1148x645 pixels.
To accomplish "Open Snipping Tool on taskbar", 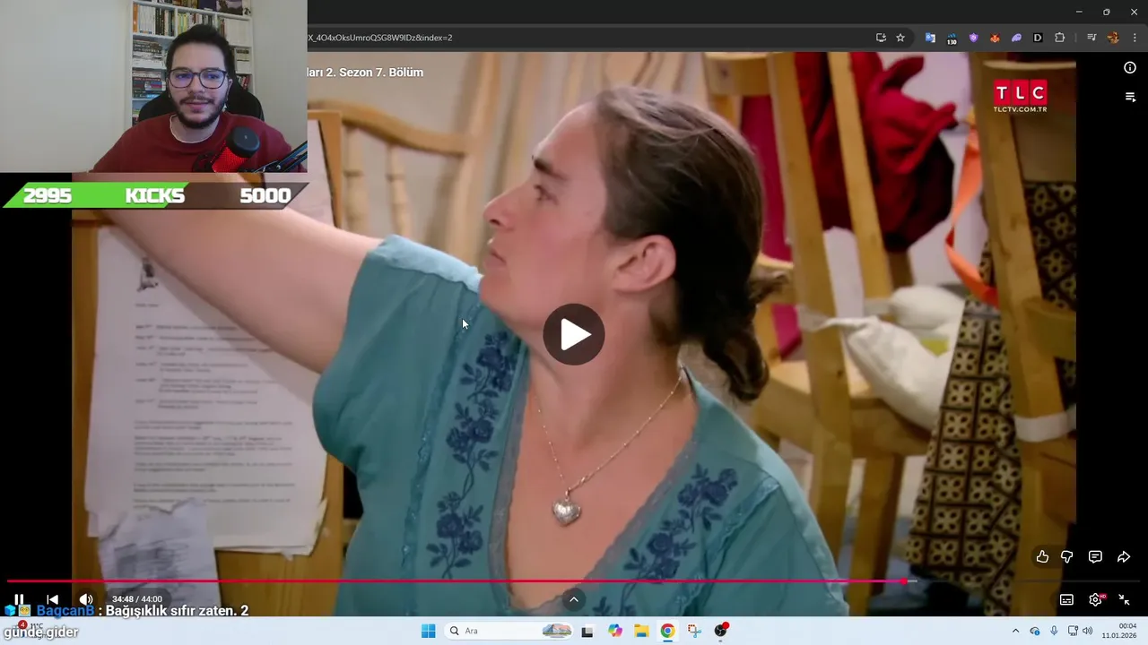I will 694,631.
